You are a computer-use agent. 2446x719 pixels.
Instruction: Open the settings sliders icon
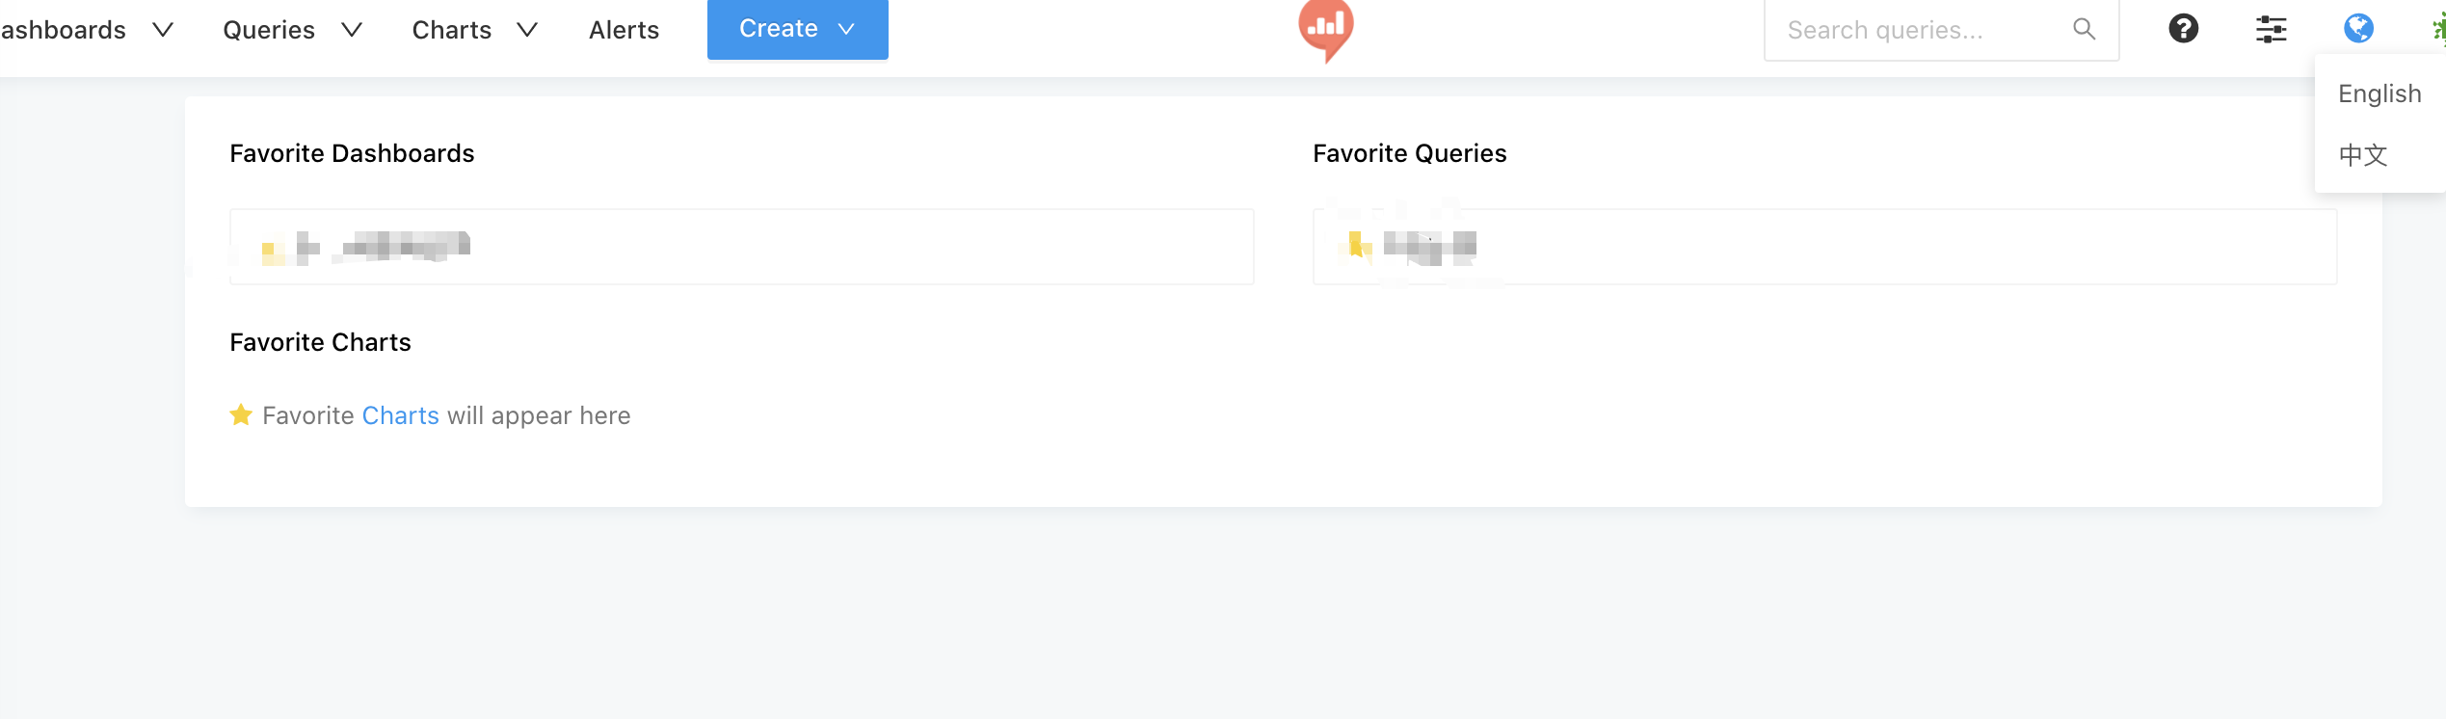(x=2272, y=29)
